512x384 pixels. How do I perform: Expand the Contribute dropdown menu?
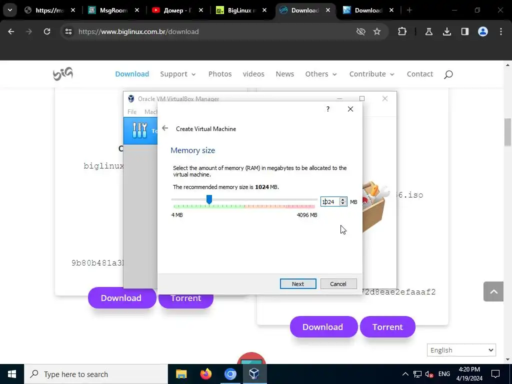[372, 74]
